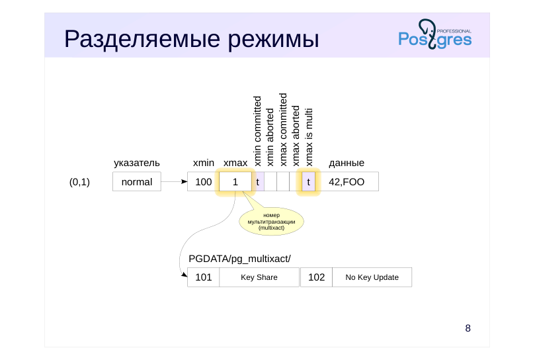
Task: Click the Postgres Professional logo
Action: tap(435, 34)
